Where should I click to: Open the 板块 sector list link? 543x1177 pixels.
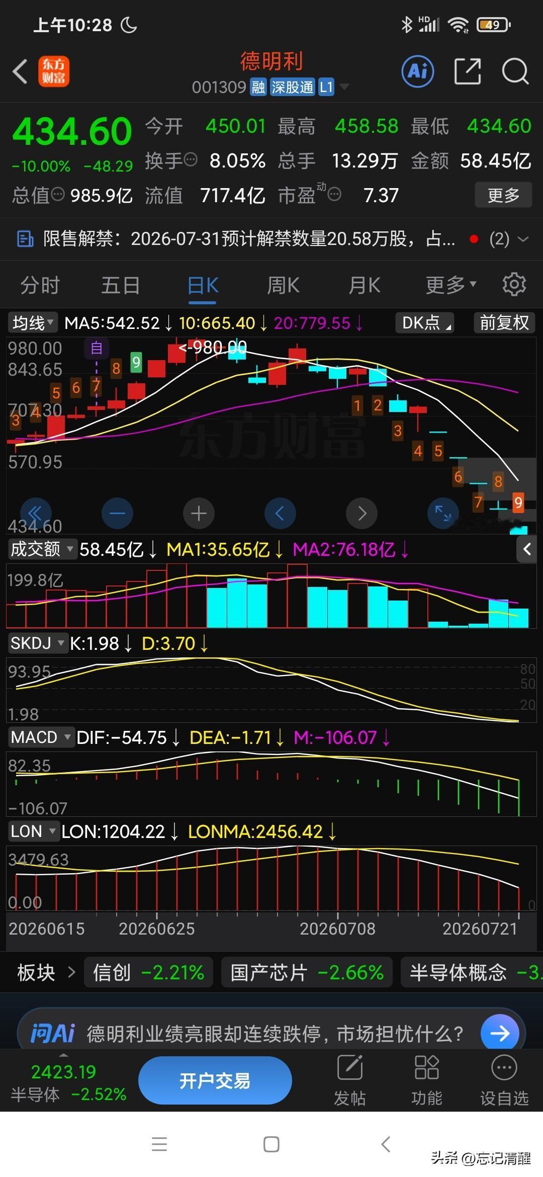pos(46,972)
